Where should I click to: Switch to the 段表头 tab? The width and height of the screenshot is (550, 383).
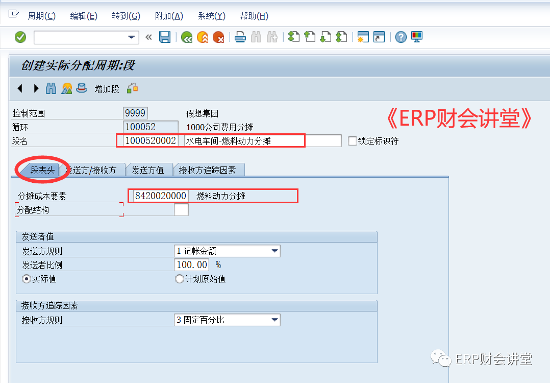[42, 170]
